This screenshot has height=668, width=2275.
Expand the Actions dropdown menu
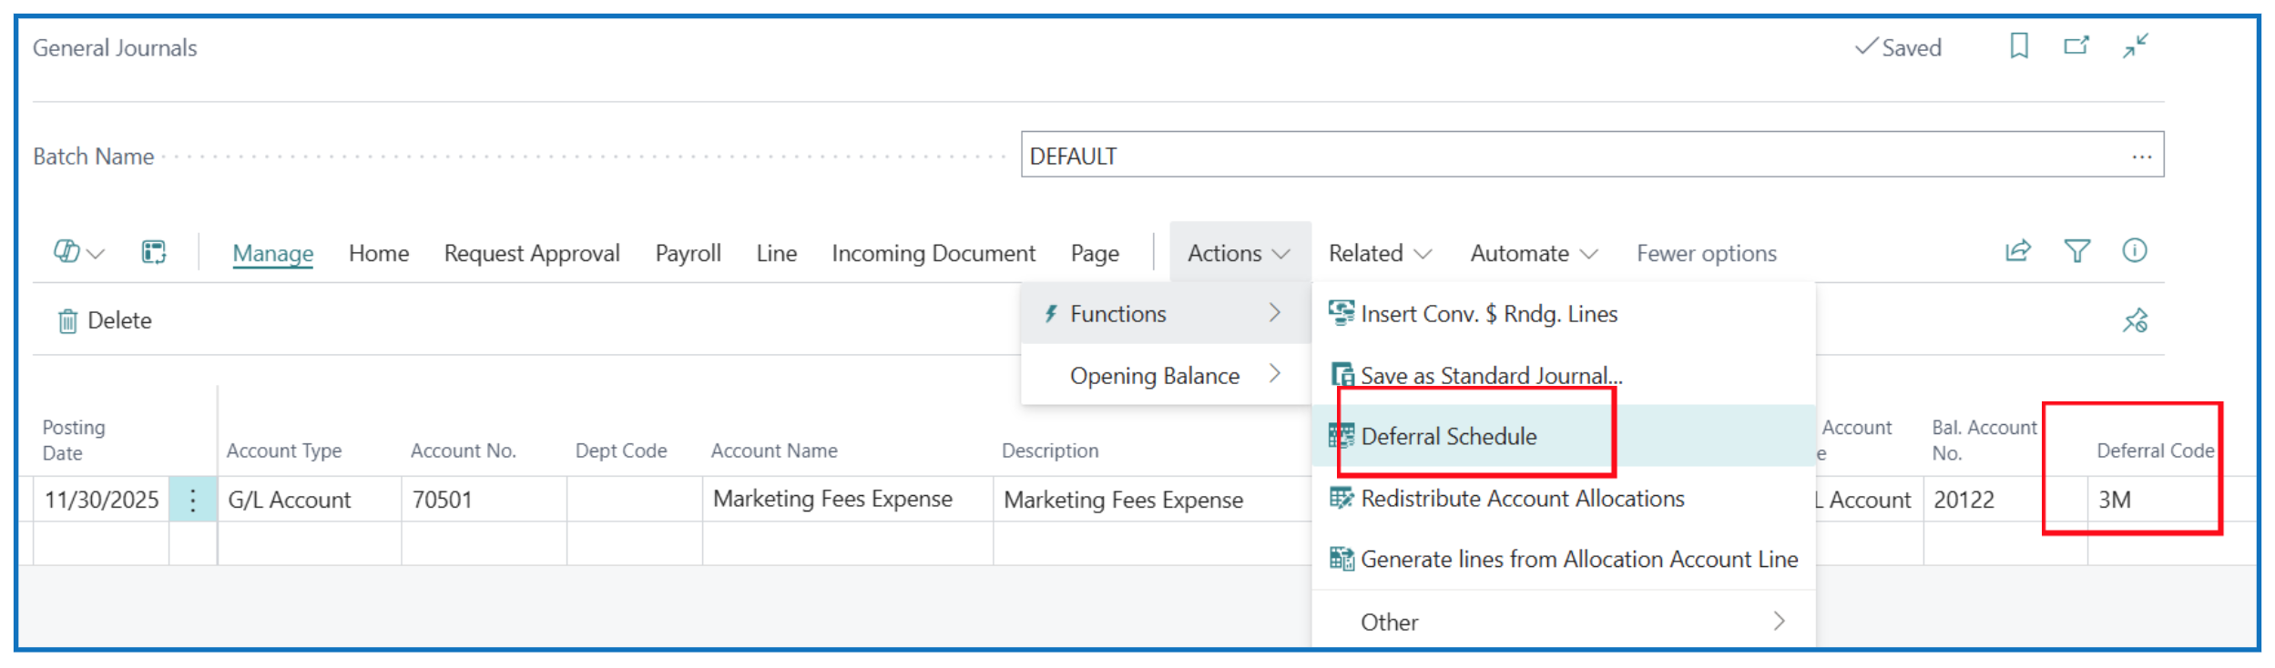point(1239,253)
